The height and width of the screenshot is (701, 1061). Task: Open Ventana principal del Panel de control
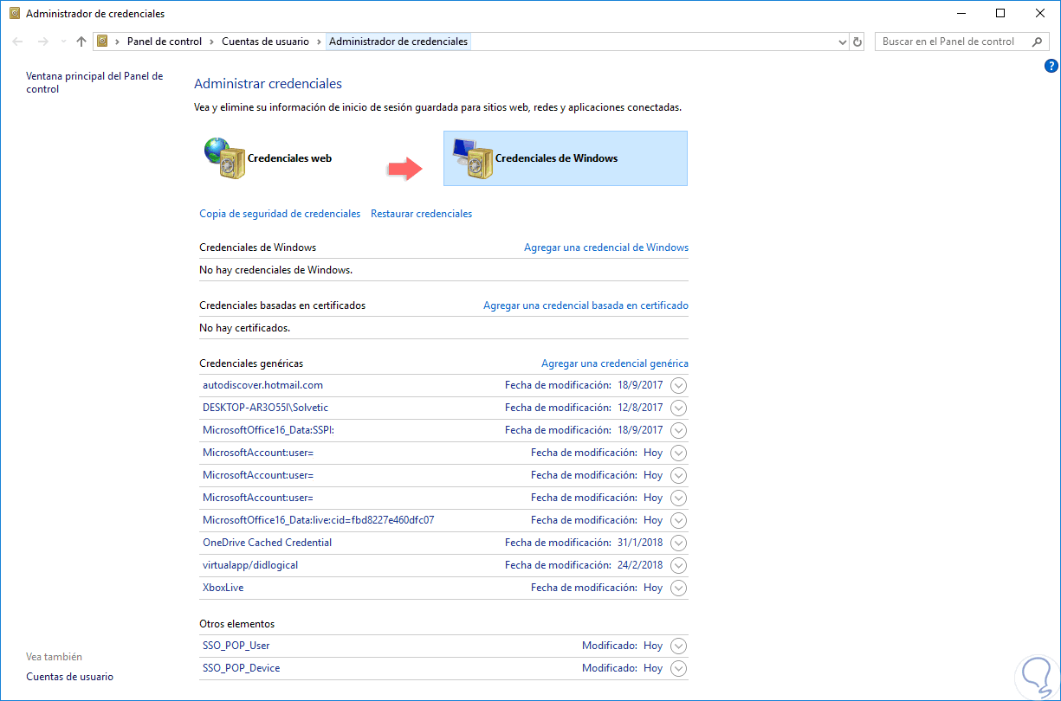click(x=94, y=82)
